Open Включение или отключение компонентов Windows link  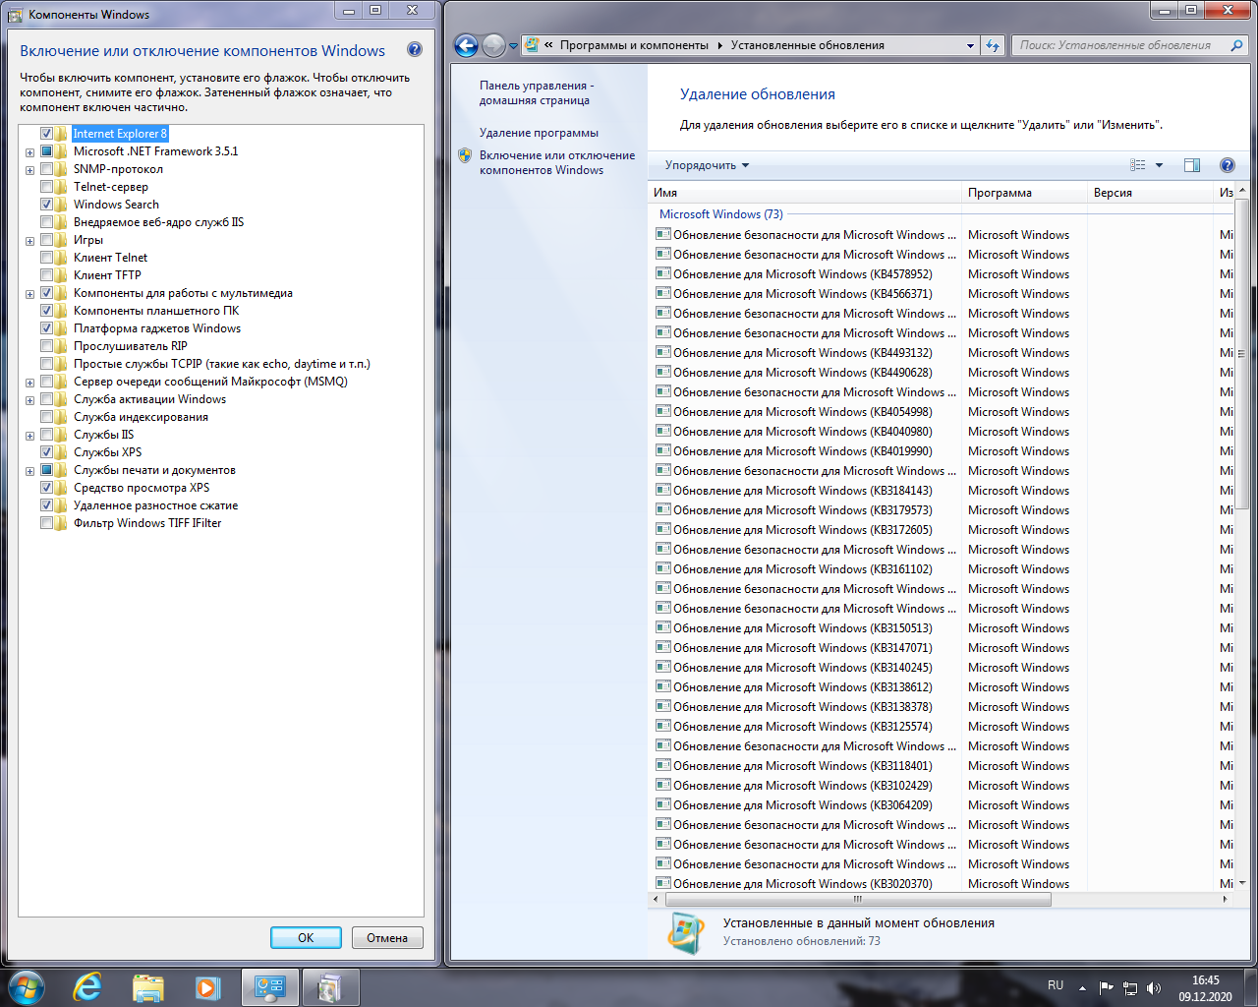(557, 162)
